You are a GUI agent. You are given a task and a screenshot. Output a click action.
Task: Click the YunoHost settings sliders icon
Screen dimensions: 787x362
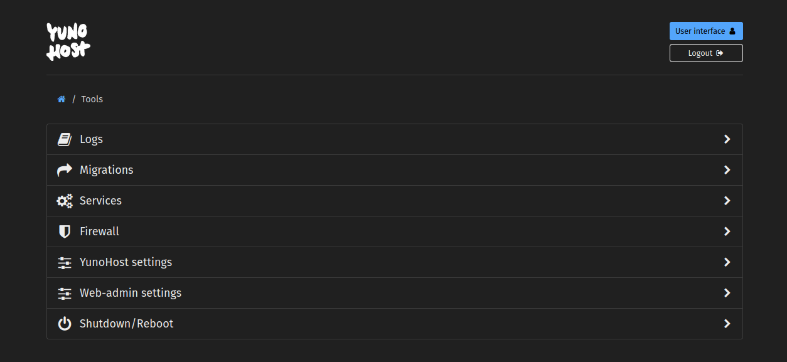coord(65,262)
